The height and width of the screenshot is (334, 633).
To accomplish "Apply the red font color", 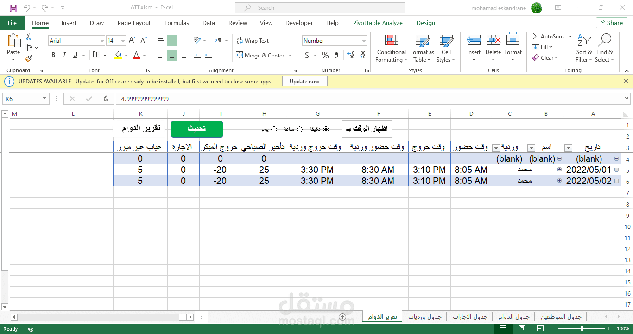I will tap(136, 55).
